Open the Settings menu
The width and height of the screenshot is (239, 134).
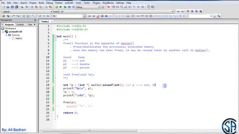coord(120,3)
